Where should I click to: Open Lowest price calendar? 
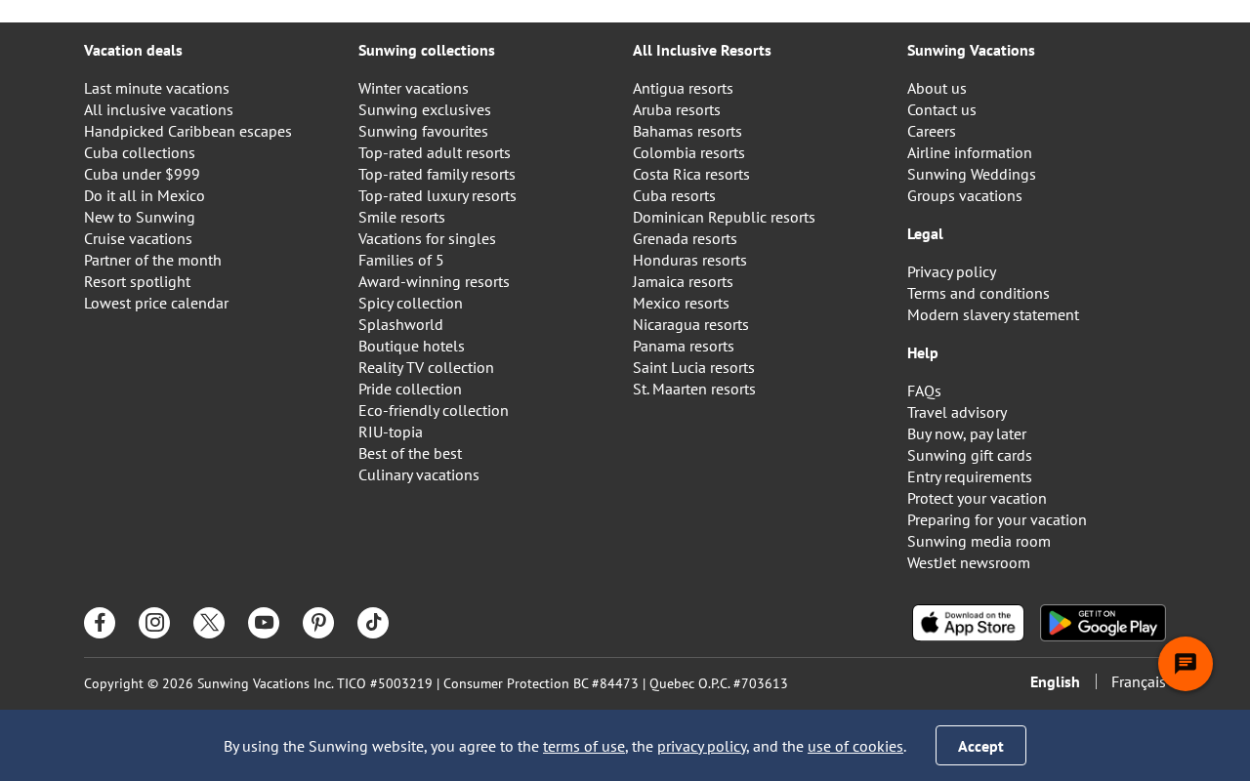tap(156, 303)
